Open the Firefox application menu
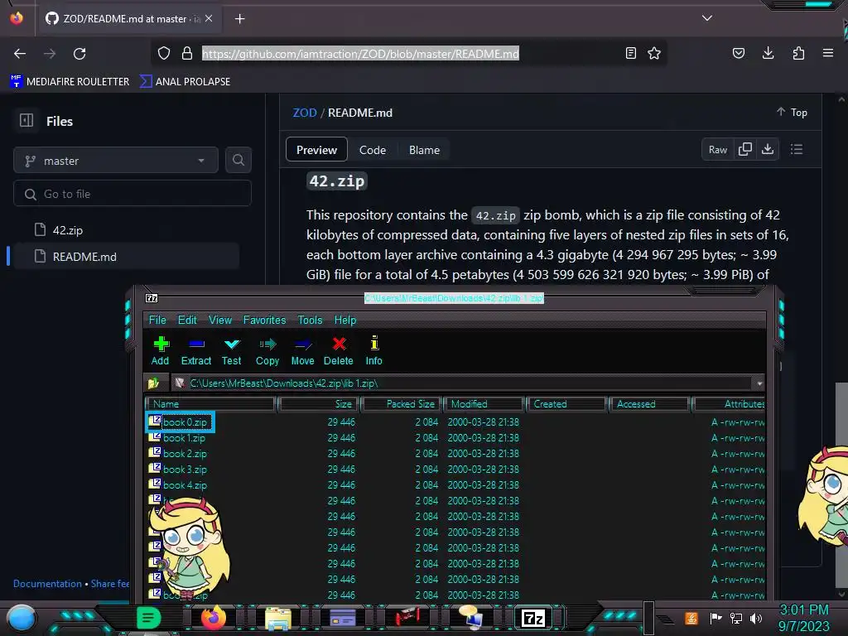This screenshot has width=848, height=636. point(828,53)
